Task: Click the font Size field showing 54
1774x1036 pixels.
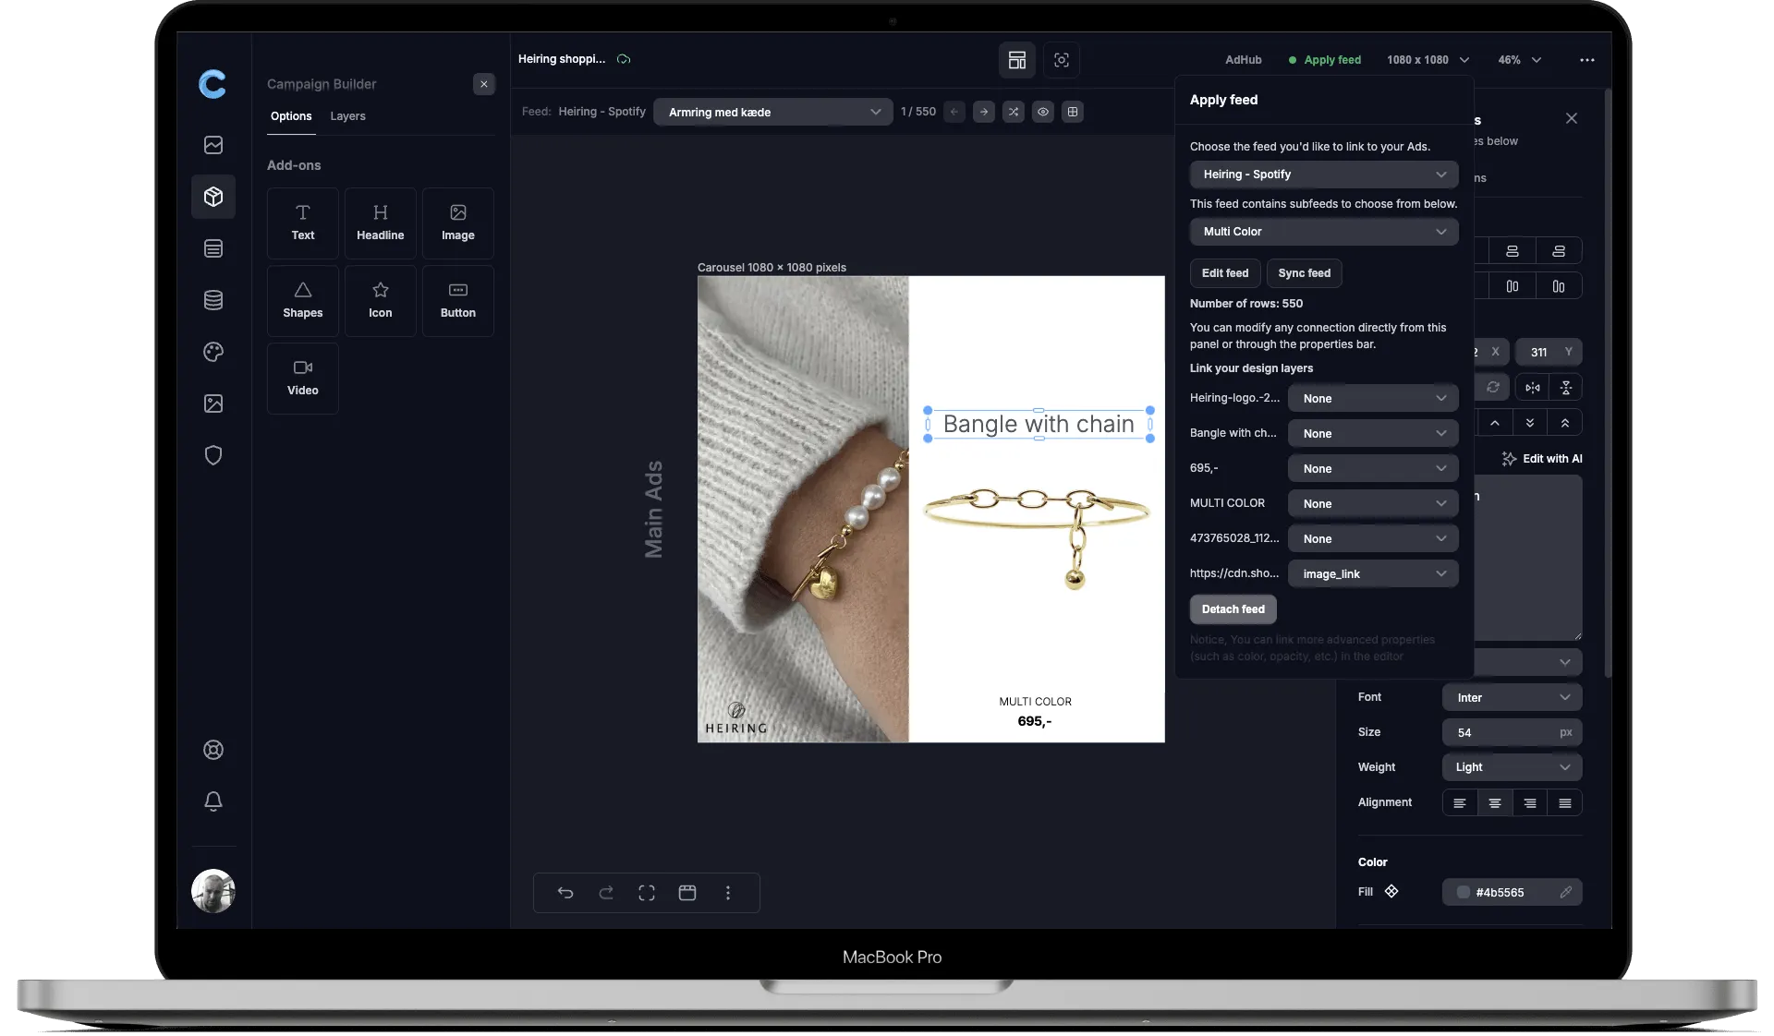Action: [x=1512, y=732]
